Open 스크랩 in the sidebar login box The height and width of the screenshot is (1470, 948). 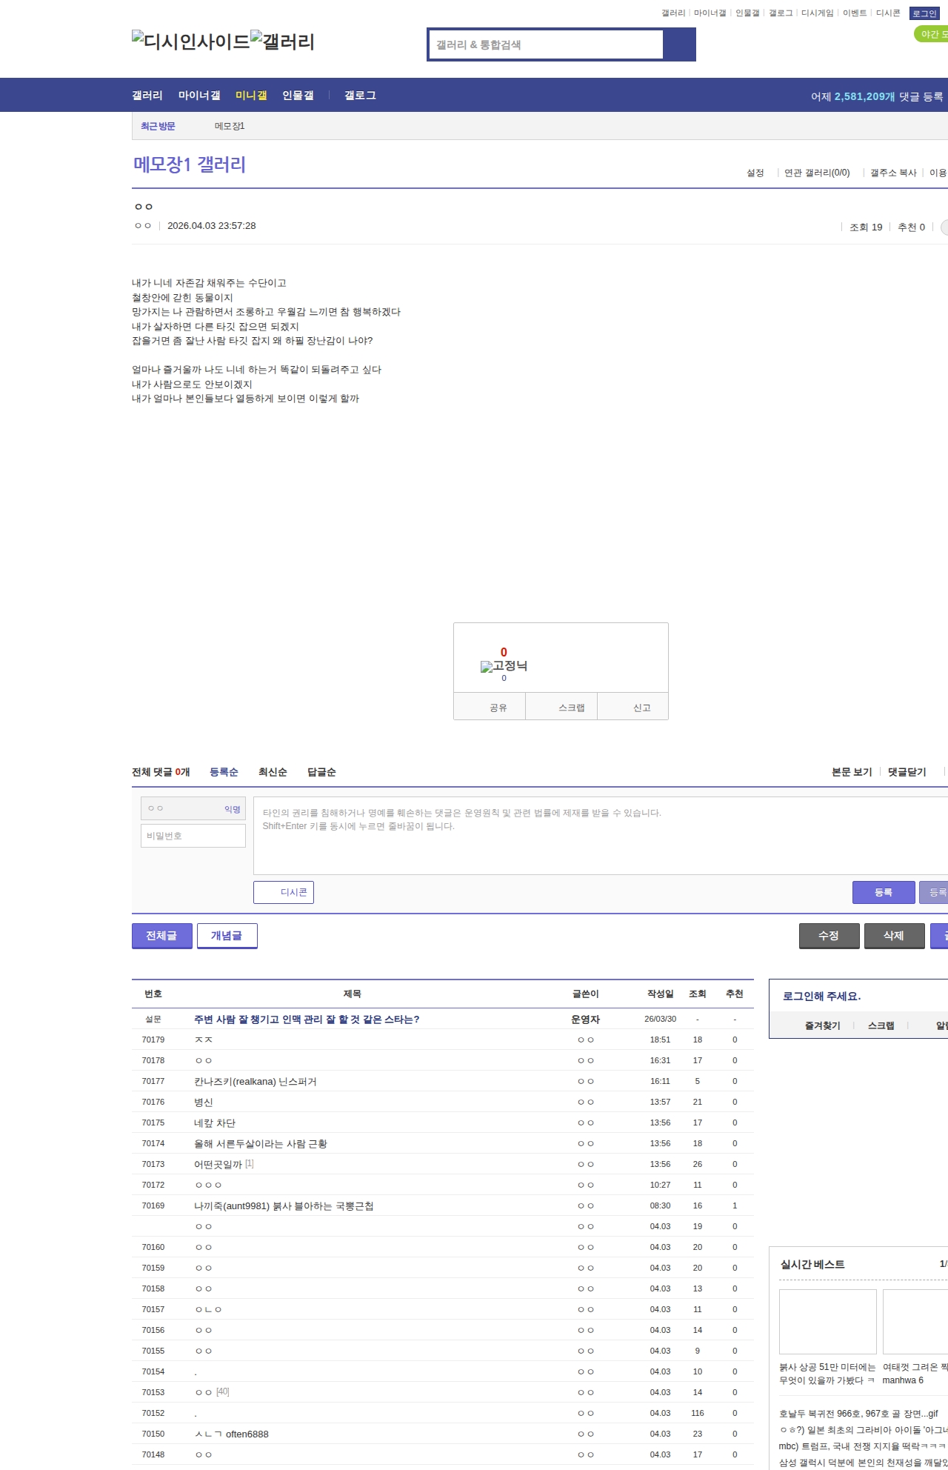[x=881, y=1025]
